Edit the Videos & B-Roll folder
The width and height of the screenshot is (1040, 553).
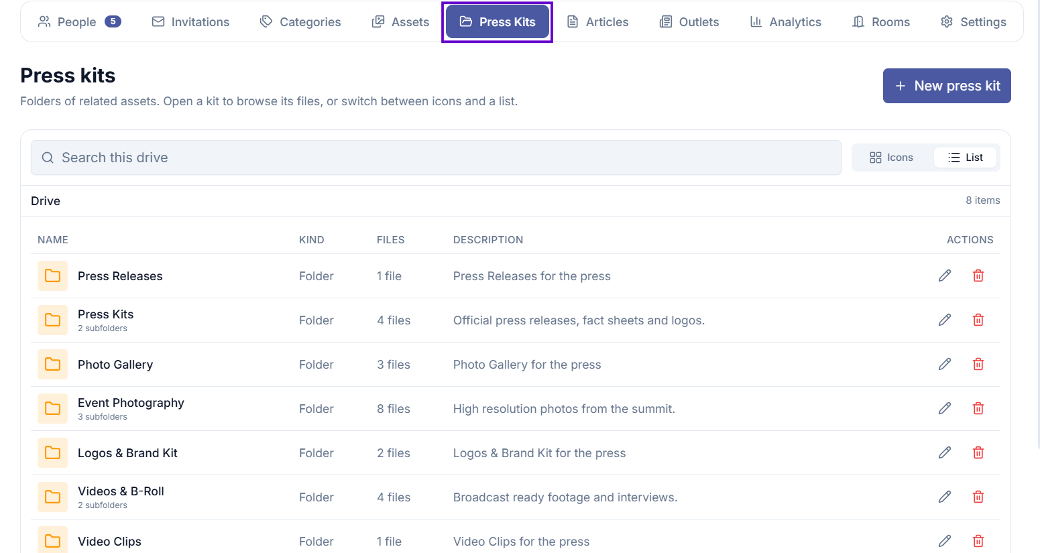(945, 497)
